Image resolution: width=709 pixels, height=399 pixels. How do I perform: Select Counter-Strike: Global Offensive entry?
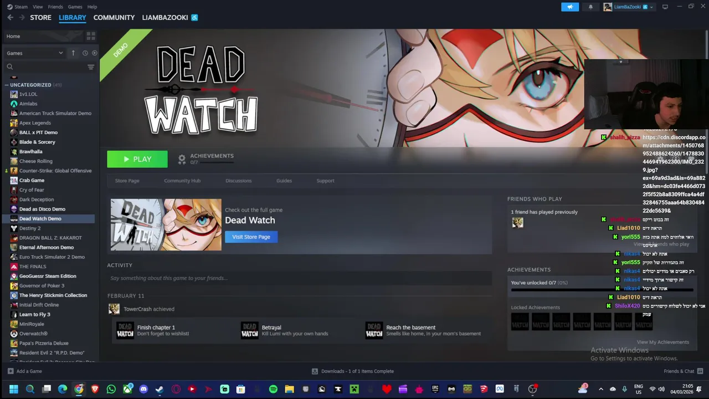55,171
